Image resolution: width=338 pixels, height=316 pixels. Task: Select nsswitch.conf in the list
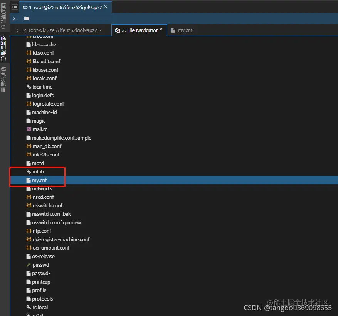coord(47,206)
